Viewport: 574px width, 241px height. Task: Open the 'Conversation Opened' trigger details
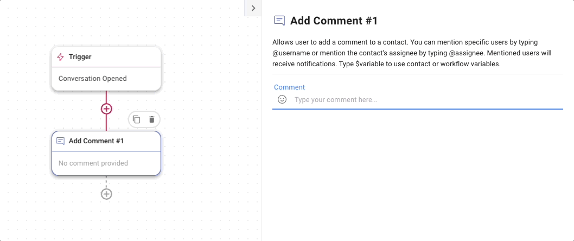click(93, 78)
